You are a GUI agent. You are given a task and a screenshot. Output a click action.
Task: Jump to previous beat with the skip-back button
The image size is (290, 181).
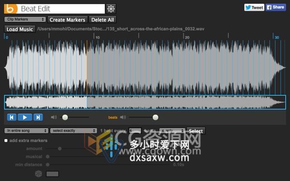[12, 117]
